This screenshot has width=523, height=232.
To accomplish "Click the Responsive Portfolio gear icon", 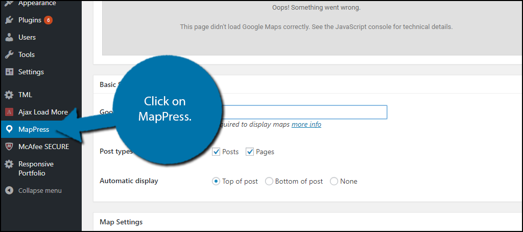I will (9, 164).
